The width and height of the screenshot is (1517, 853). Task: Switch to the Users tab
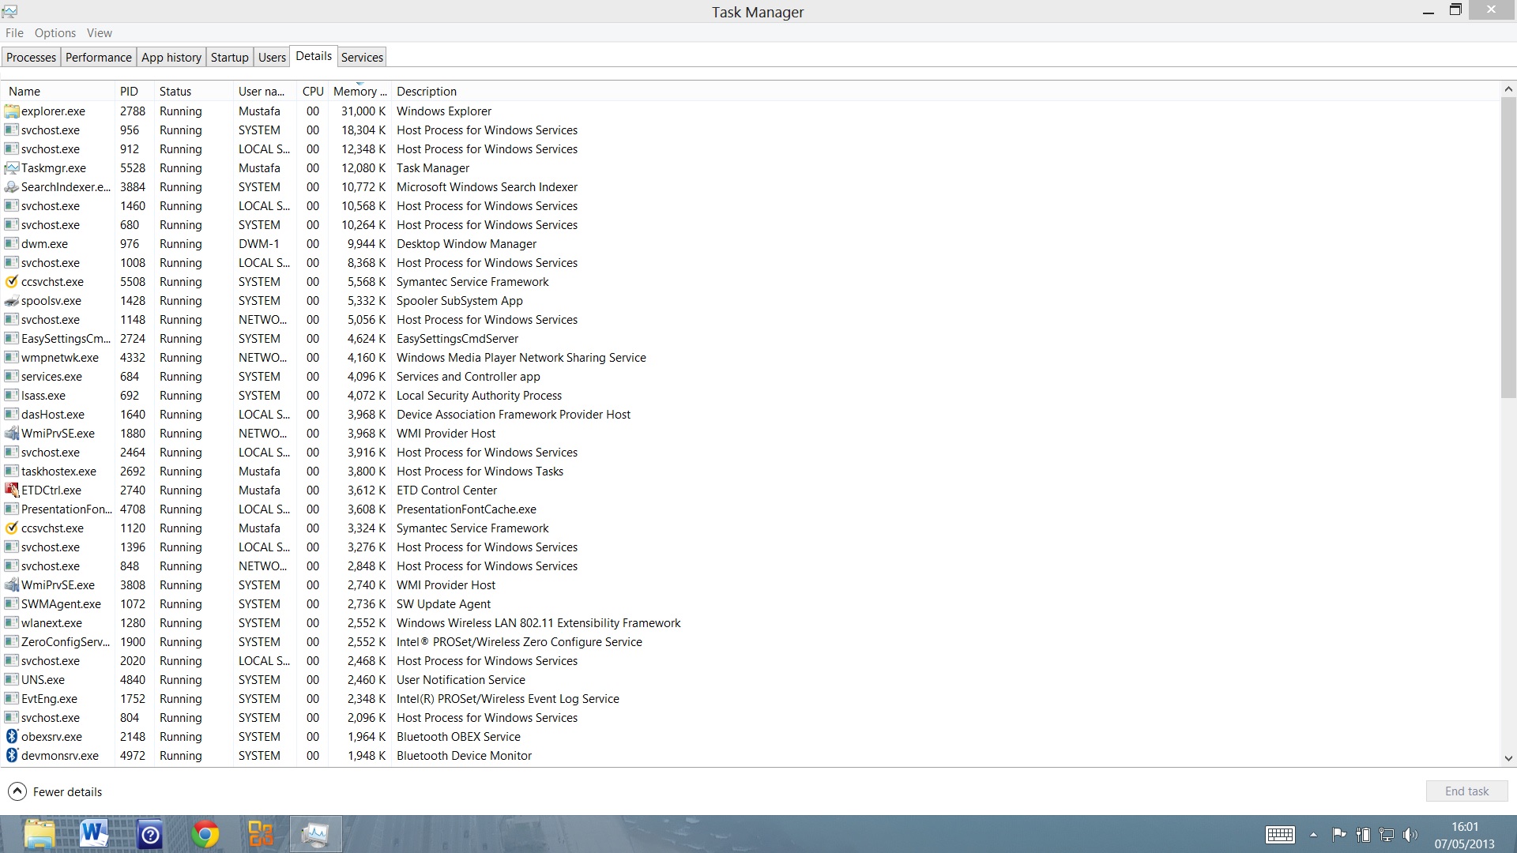click(272, 58)
